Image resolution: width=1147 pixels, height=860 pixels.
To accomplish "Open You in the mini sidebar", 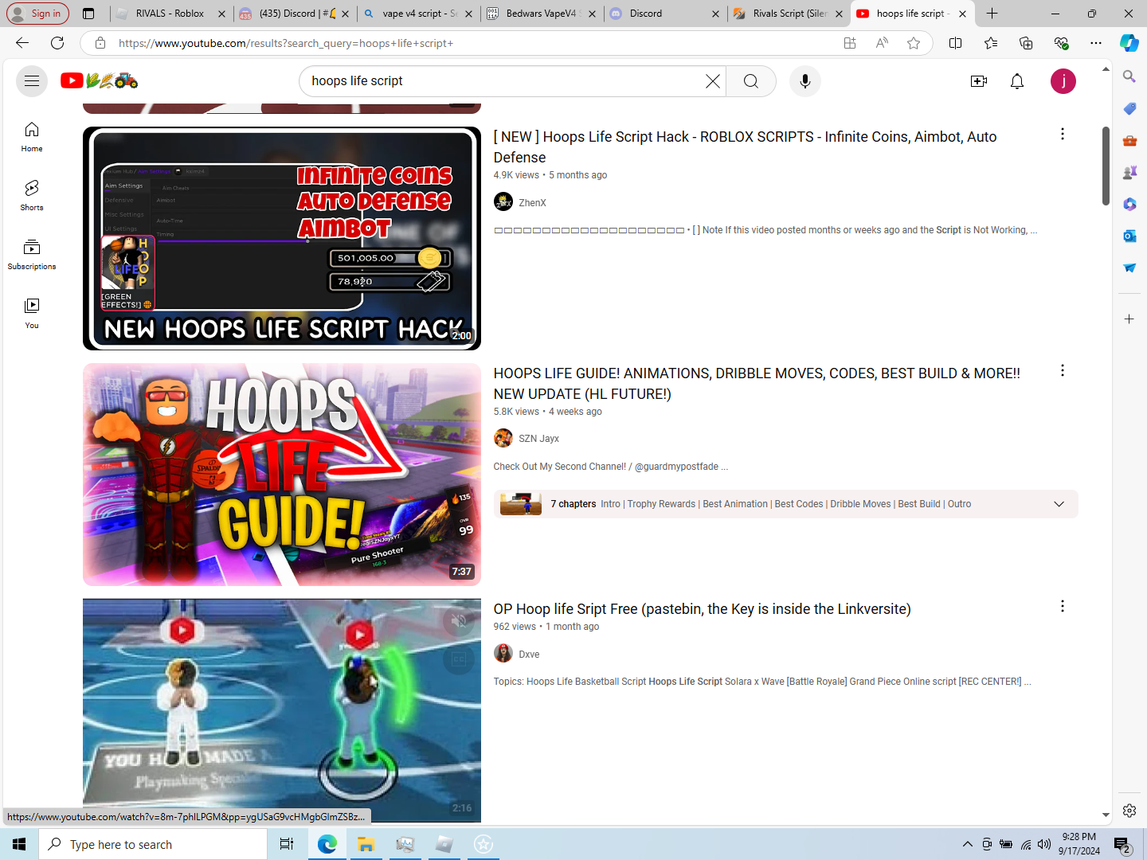I will point(32,314).
